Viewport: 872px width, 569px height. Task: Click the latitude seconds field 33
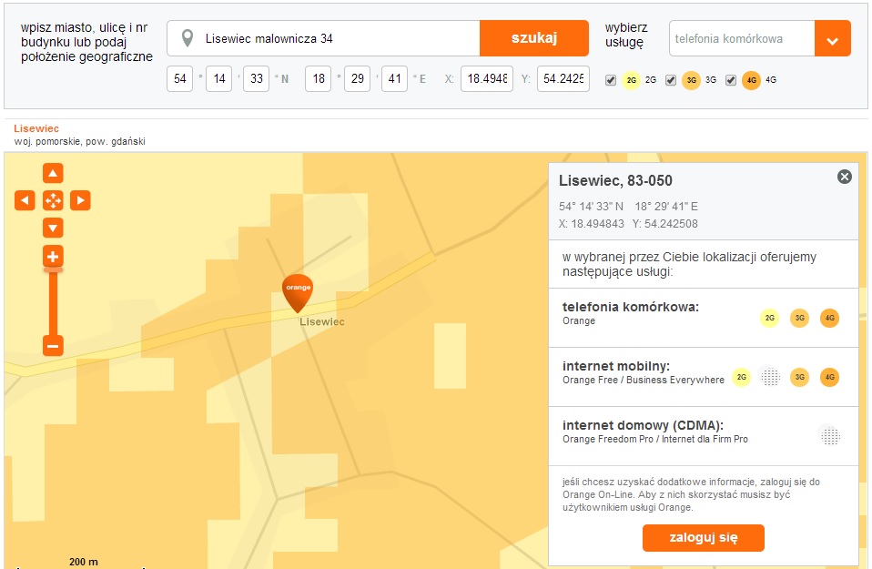(x=257, y=78)
